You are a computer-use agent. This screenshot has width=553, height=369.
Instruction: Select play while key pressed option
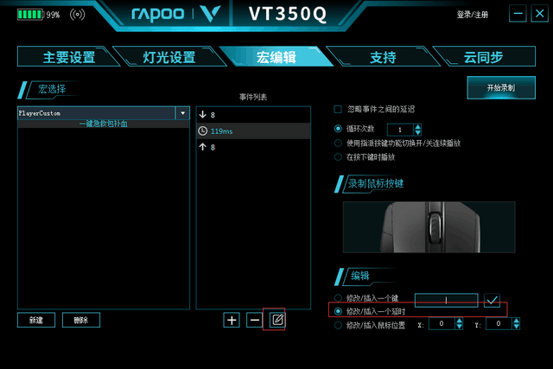coord(338,157)
